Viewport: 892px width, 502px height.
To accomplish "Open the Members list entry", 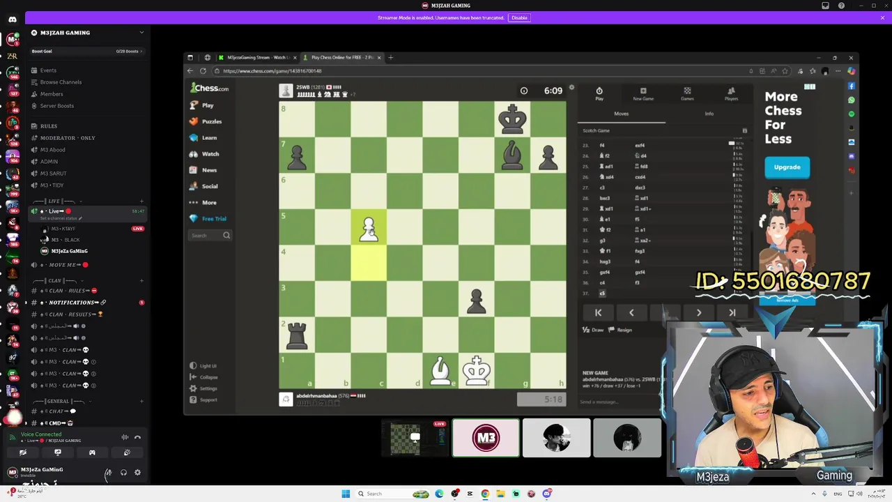I will coord(52,94).
